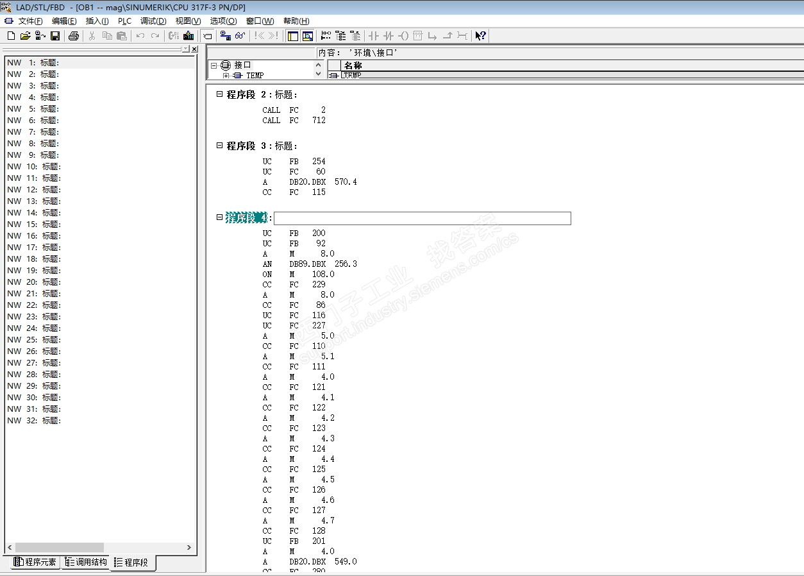Open the PLC menu
This screenshot has height=576, width=804.
[x=124, y=21]
